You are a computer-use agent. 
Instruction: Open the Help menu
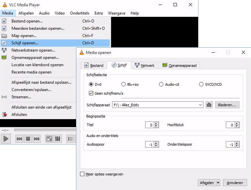(x=135, y=13)
